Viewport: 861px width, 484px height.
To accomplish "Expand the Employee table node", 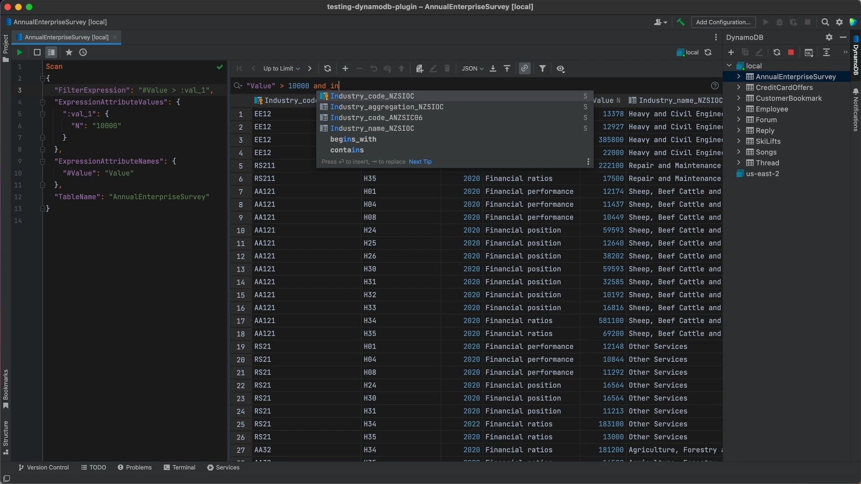I will [x=739, y=109].
